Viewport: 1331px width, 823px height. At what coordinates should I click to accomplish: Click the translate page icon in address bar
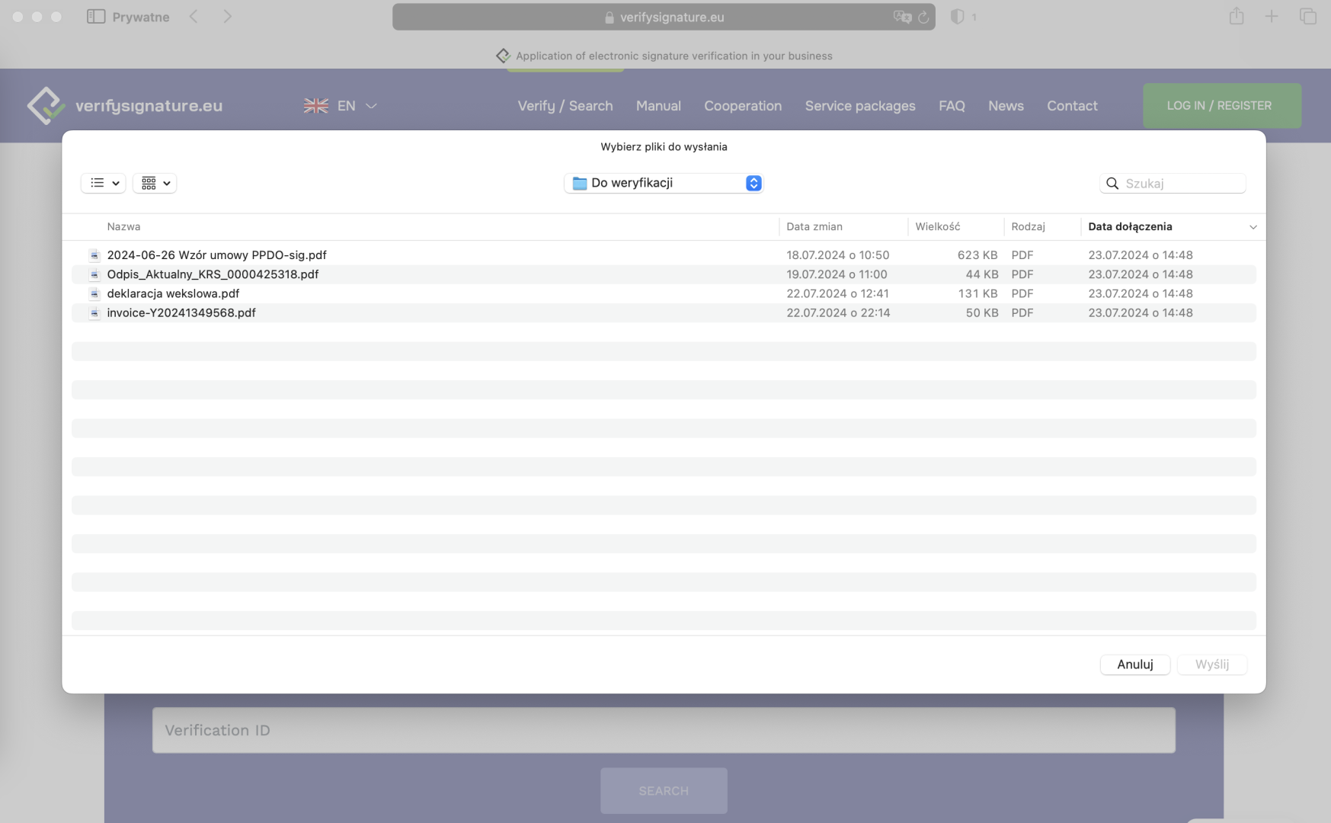pos(901,17)
